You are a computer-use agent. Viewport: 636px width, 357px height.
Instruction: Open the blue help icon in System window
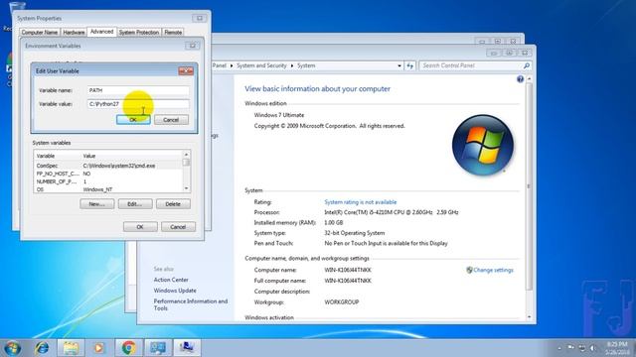pos(520,79)
